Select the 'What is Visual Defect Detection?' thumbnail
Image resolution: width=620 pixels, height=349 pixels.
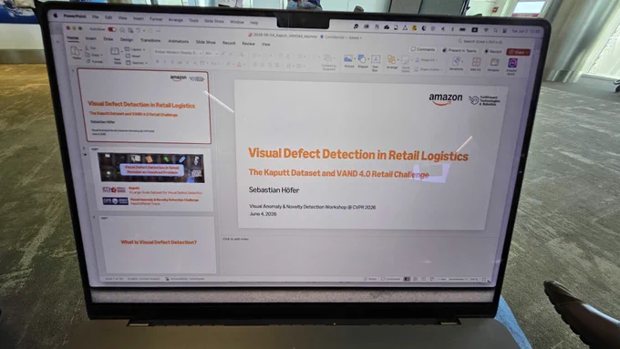coord(157,244)
